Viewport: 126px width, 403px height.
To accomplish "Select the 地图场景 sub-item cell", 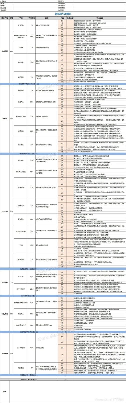I will (x=21, y=62).
